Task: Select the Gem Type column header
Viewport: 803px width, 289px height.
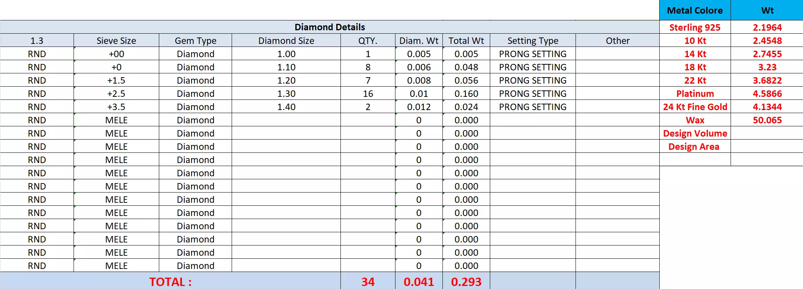Action: coord(195,40)
